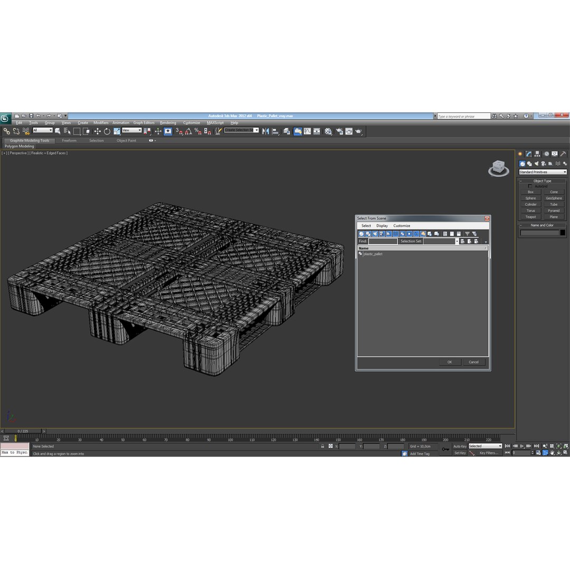Open the Layer Manager
Viewport: 570px width, 570px height.
click(287, 131)
